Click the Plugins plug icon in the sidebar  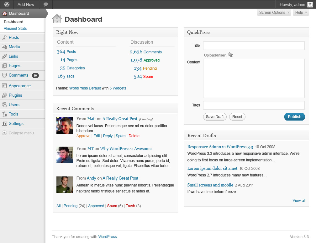(4, 95)
